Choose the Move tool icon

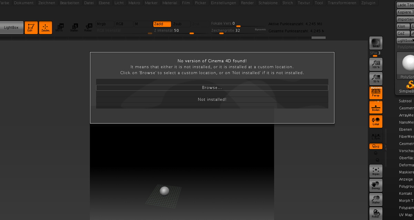[59, 27]
